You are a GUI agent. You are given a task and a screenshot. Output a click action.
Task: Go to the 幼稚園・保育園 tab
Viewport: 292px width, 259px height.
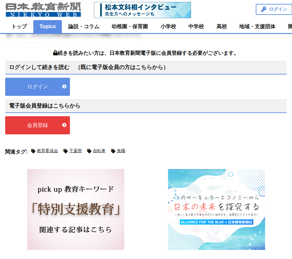point(129,27)
